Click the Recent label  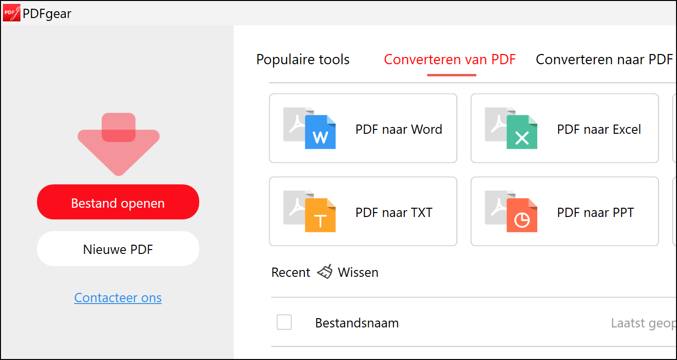point(291,272)
